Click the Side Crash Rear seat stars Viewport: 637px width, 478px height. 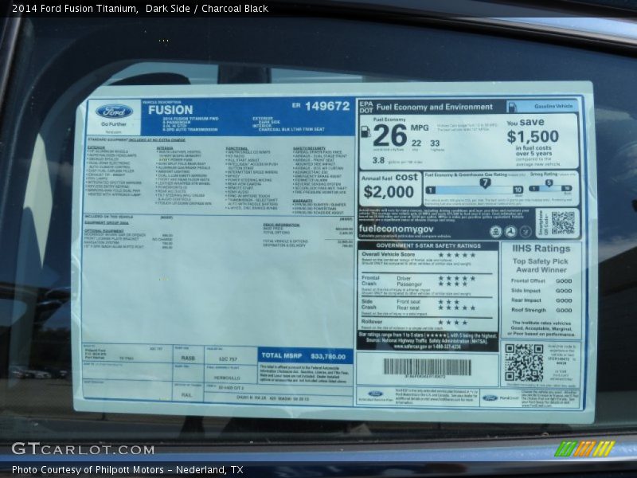coord(457,308)
